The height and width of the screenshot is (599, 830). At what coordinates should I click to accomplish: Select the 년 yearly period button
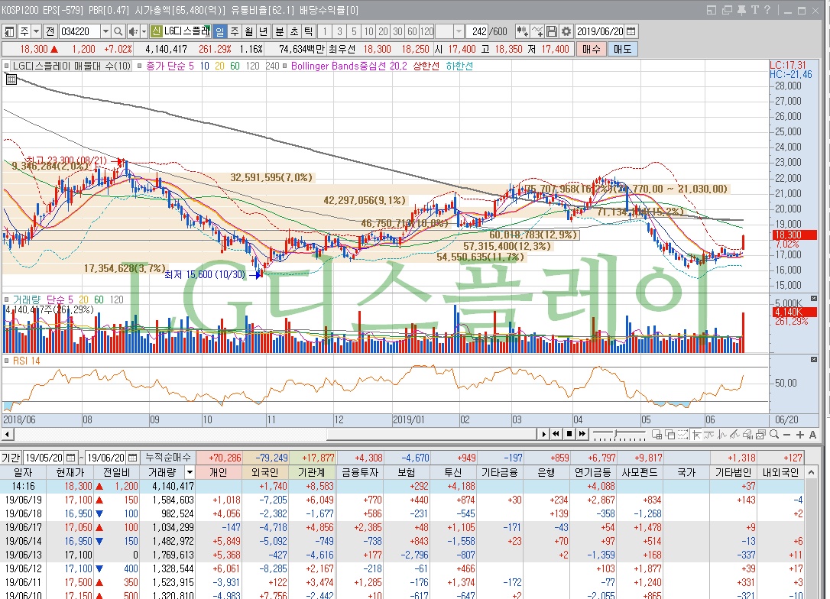[x=263, y=32]
